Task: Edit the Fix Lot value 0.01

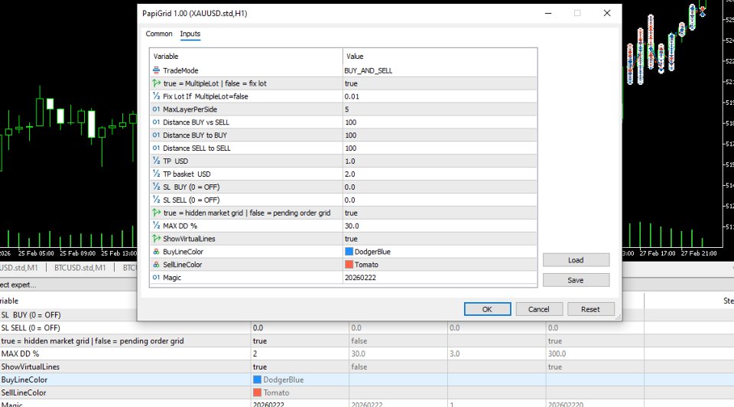Action: pyautogui.click(x=440, y=96)
